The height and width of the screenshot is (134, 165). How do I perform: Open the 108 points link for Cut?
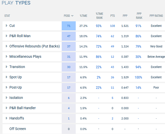point(112,26)
